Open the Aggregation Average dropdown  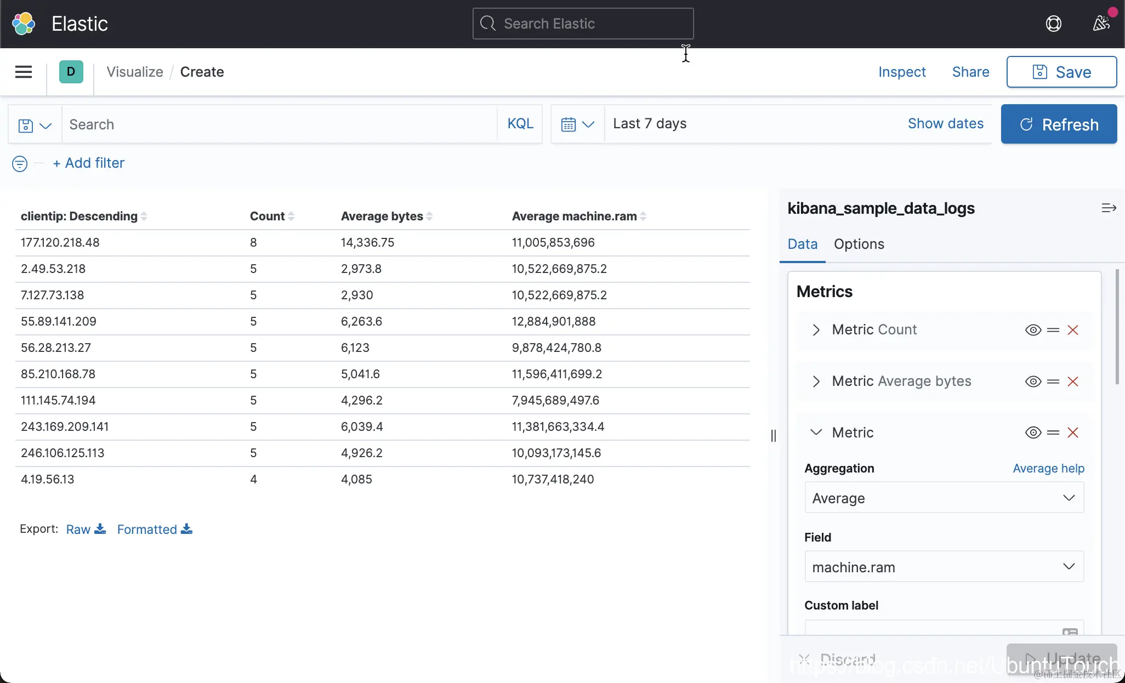944,498
